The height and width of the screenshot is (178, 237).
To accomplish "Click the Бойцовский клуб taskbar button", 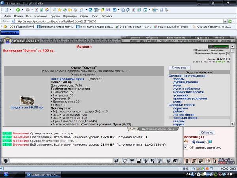I will click(43, 175).
